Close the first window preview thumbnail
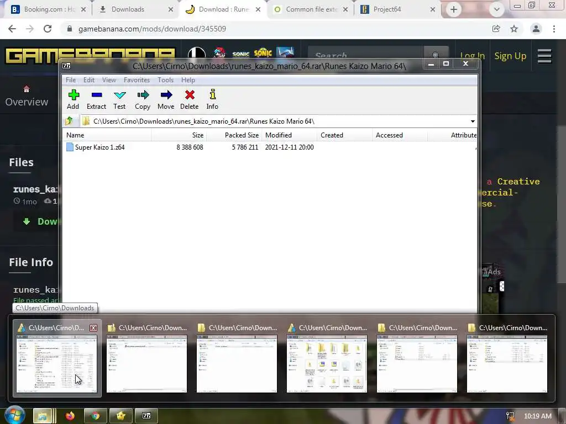This screenshot has width=566, height=424. 93,328
